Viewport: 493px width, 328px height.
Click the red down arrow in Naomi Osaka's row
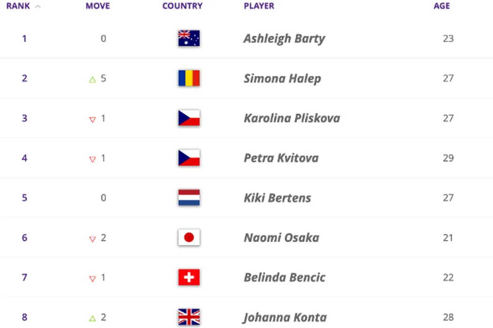click(92, 239)
